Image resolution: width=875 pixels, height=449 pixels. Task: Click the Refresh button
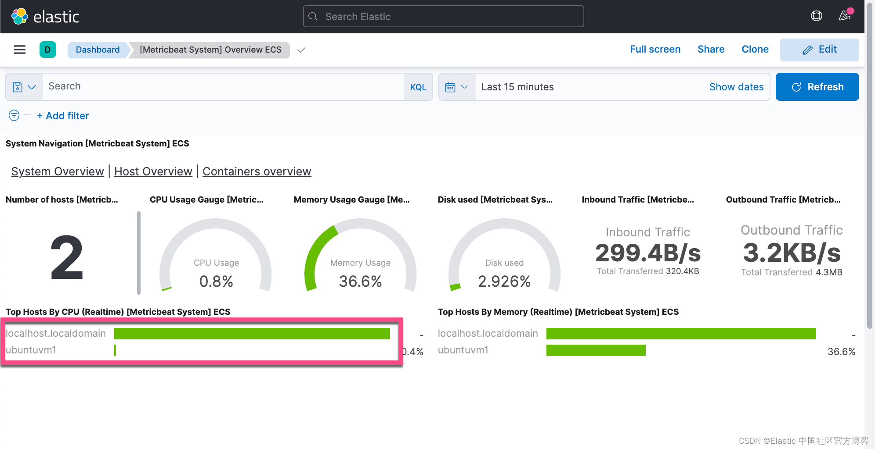[817, 87]
